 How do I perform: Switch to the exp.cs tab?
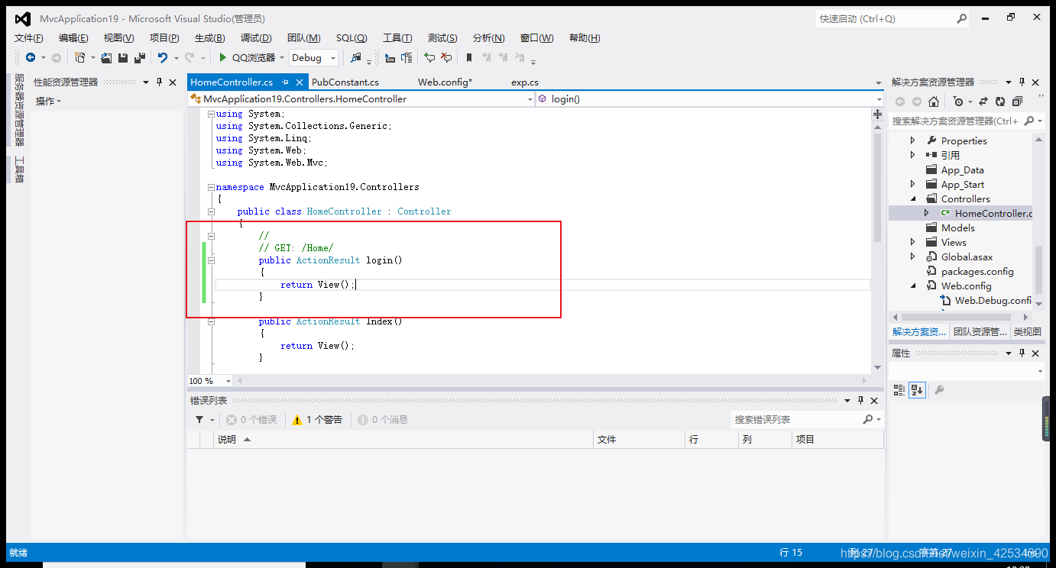(525, 82)
